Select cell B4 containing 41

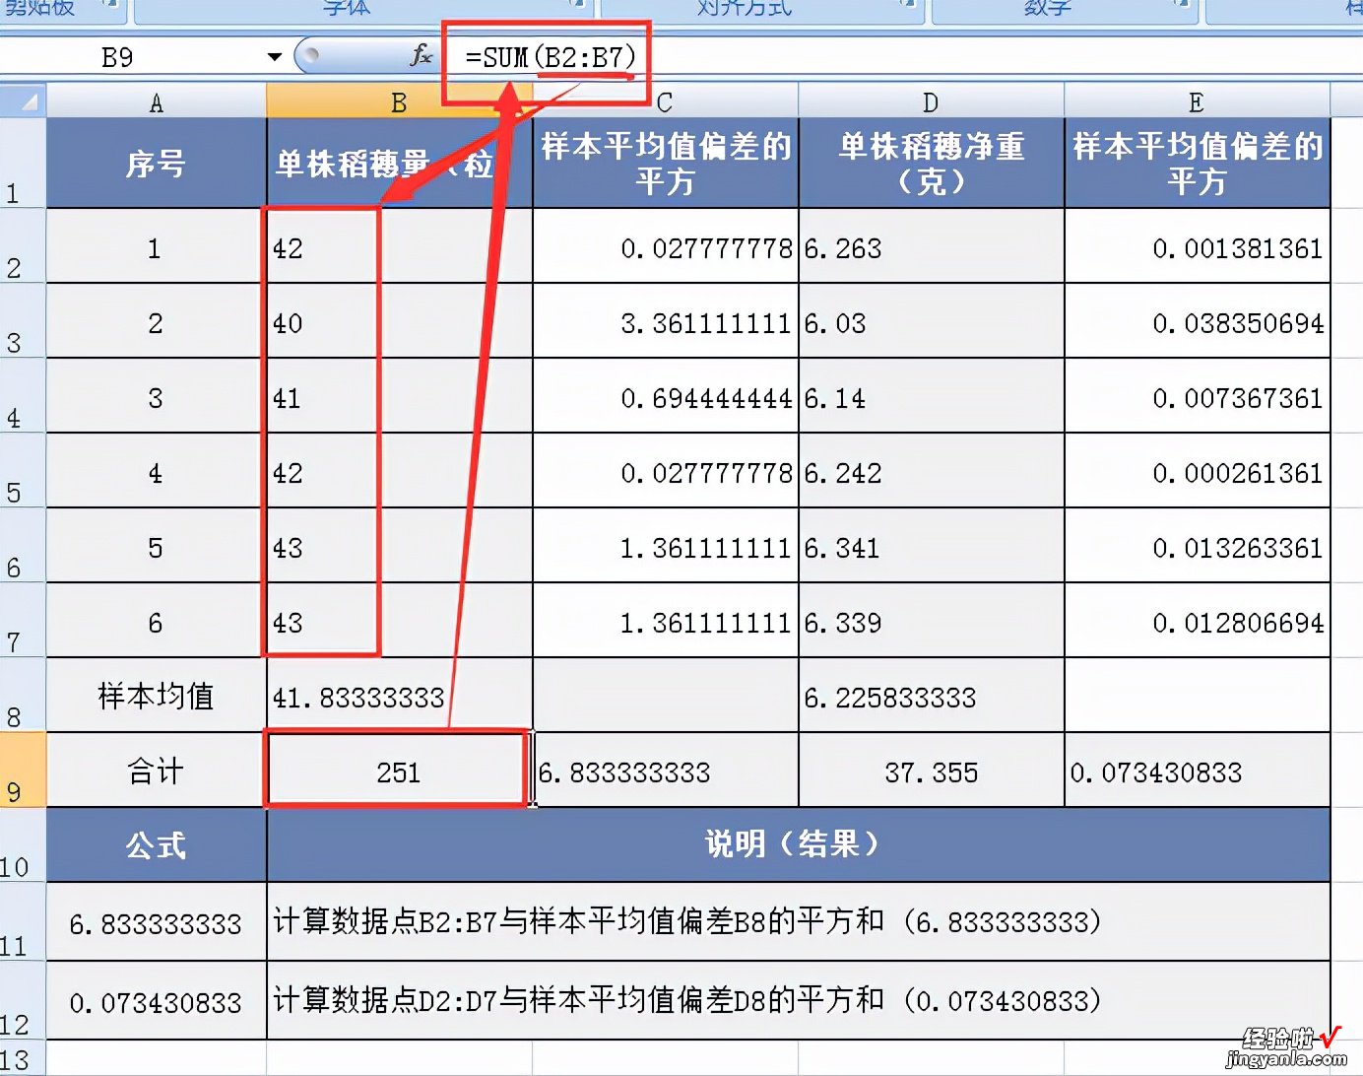coord(399,396)
